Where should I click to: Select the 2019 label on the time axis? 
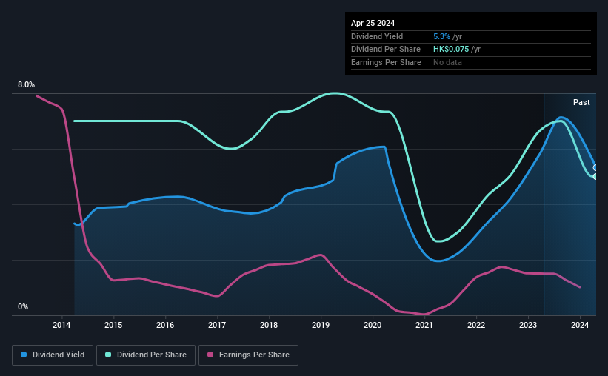point(321,325)
